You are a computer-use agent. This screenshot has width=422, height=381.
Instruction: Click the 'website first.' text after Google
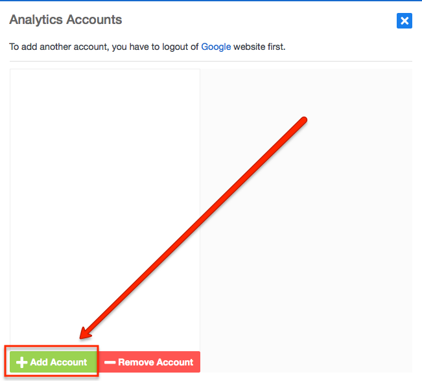coord(259,47)
